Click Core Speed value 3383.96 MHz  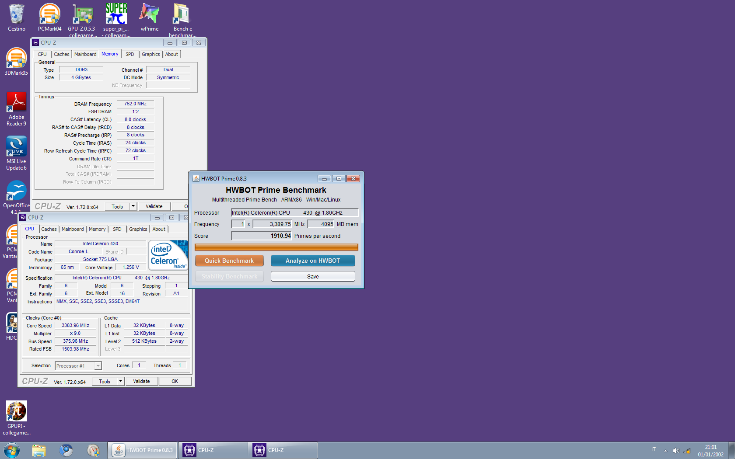point(75,325)
